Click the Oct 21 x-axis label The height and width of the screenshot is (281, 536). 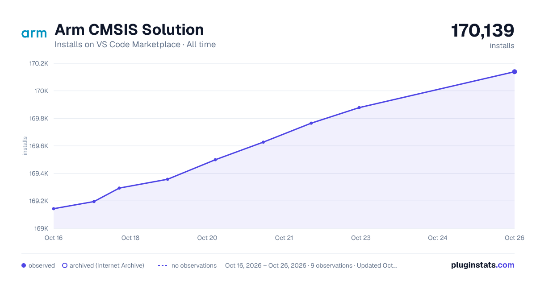pos(284,238)
